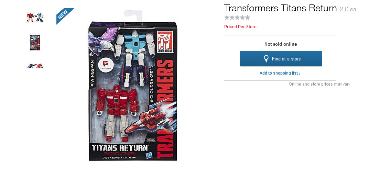This screenshot has width=369, height=178.
Task: Click the first rating star
Action: 227,18
